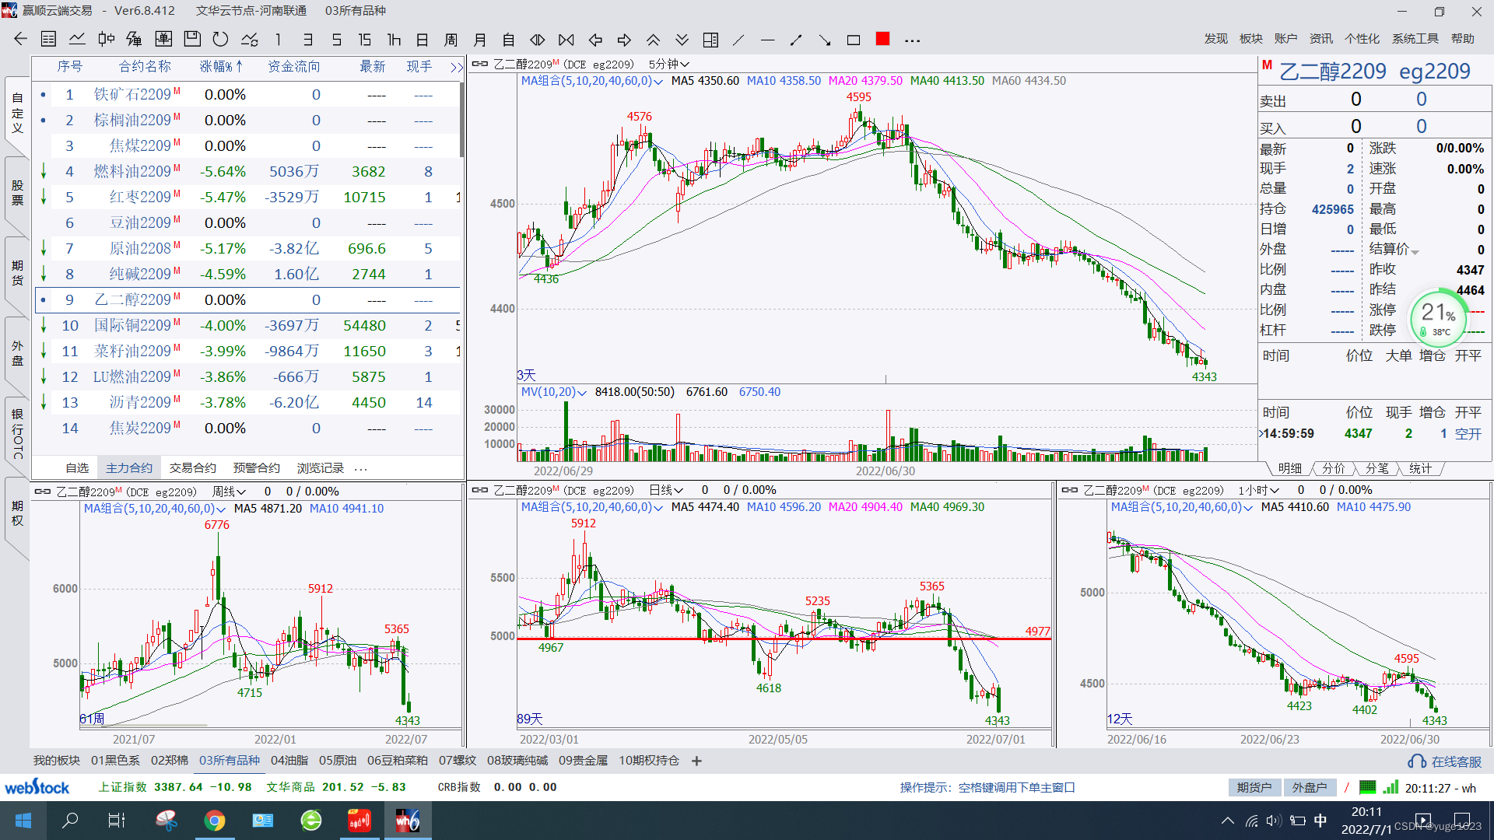1494x840 pixels.
Task: Open the 分价 tab
Action: point(1334,468)
